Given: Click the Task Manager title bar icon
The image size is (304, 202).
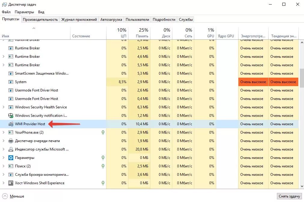Looking at the screenshot, I should pos(4,5).
